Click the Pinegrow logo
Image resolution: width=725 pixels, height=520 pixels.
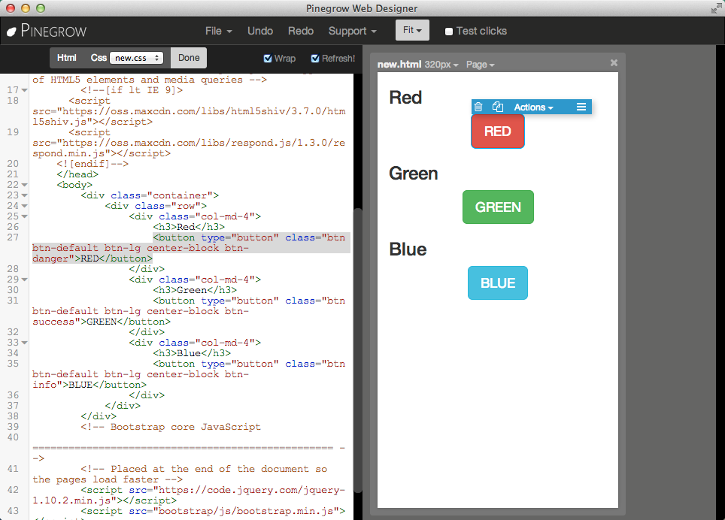(47, 31)
